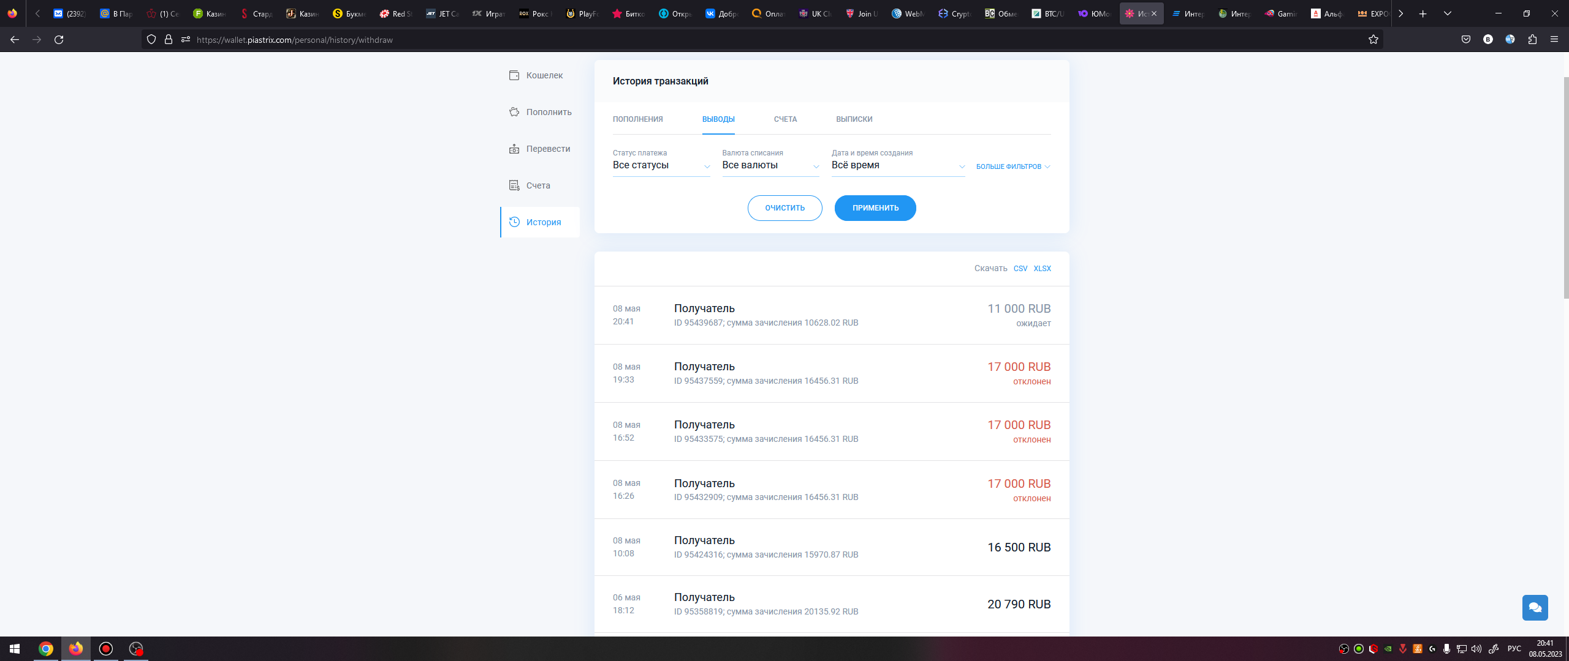Switch to the Пополнения tab

pyautogui.click(x=637, y=119)
